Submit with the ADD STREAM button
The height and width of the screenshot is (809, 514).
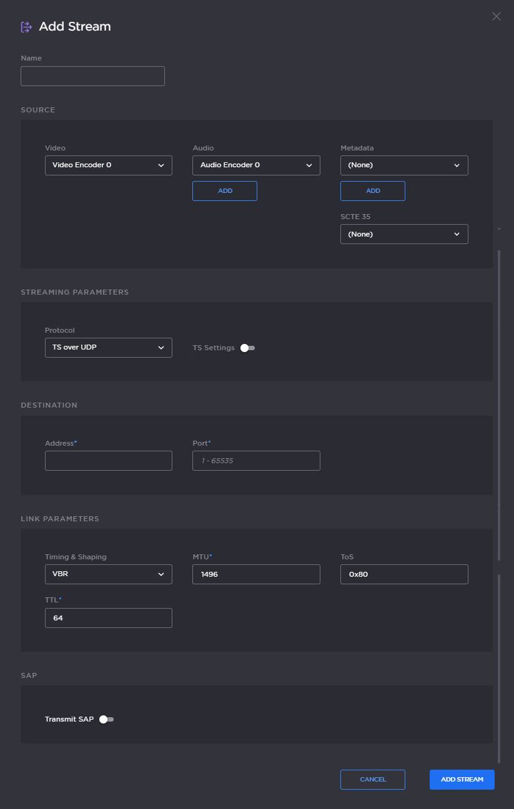[x=462, y=779]
